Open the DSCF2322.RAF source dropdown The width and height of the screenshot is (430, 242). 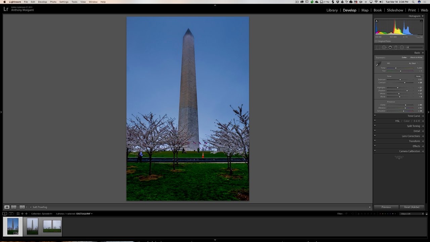84,214
